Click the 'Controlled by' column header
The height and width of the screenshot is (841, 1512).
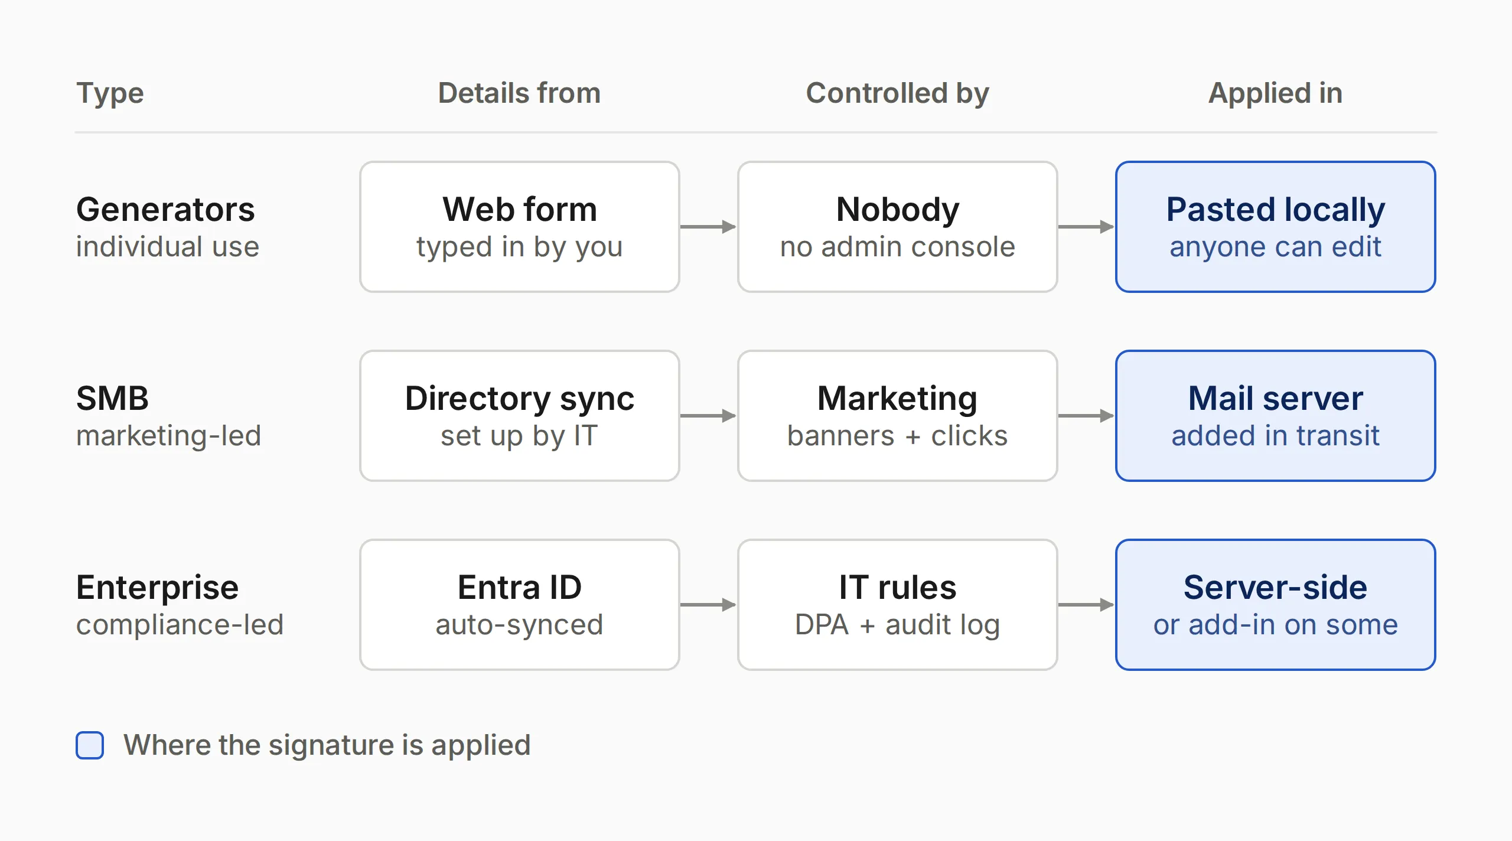(897, 93)
